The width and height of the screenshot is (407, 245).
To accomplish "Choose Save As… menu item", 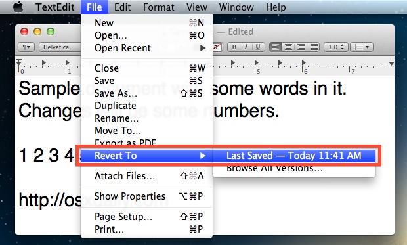I will [x=146, y=93].
